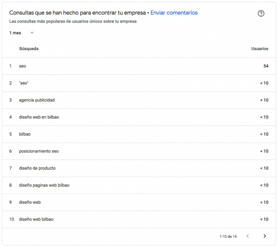The width and height of the screenshot is (278, 246).
Task: Click the 'Usuarios' column header
Action: (x=260, y=49)
